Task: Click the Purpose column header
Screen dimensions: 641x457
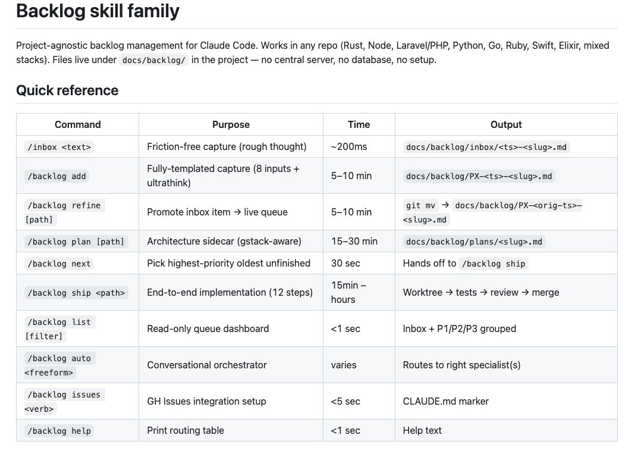Action: [x=231, y=124]
